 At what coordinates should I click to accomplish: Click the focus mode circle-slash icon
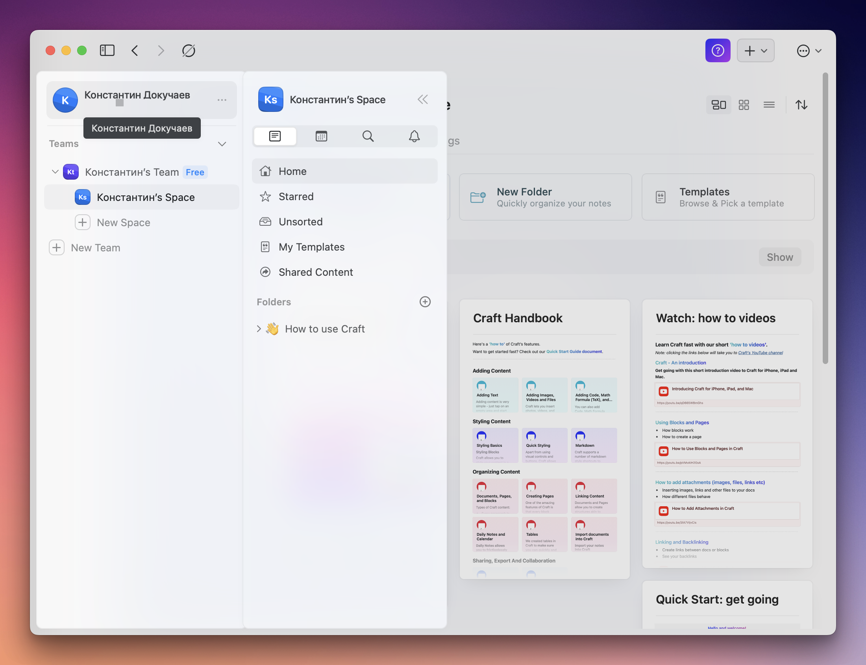click(189, 50)
